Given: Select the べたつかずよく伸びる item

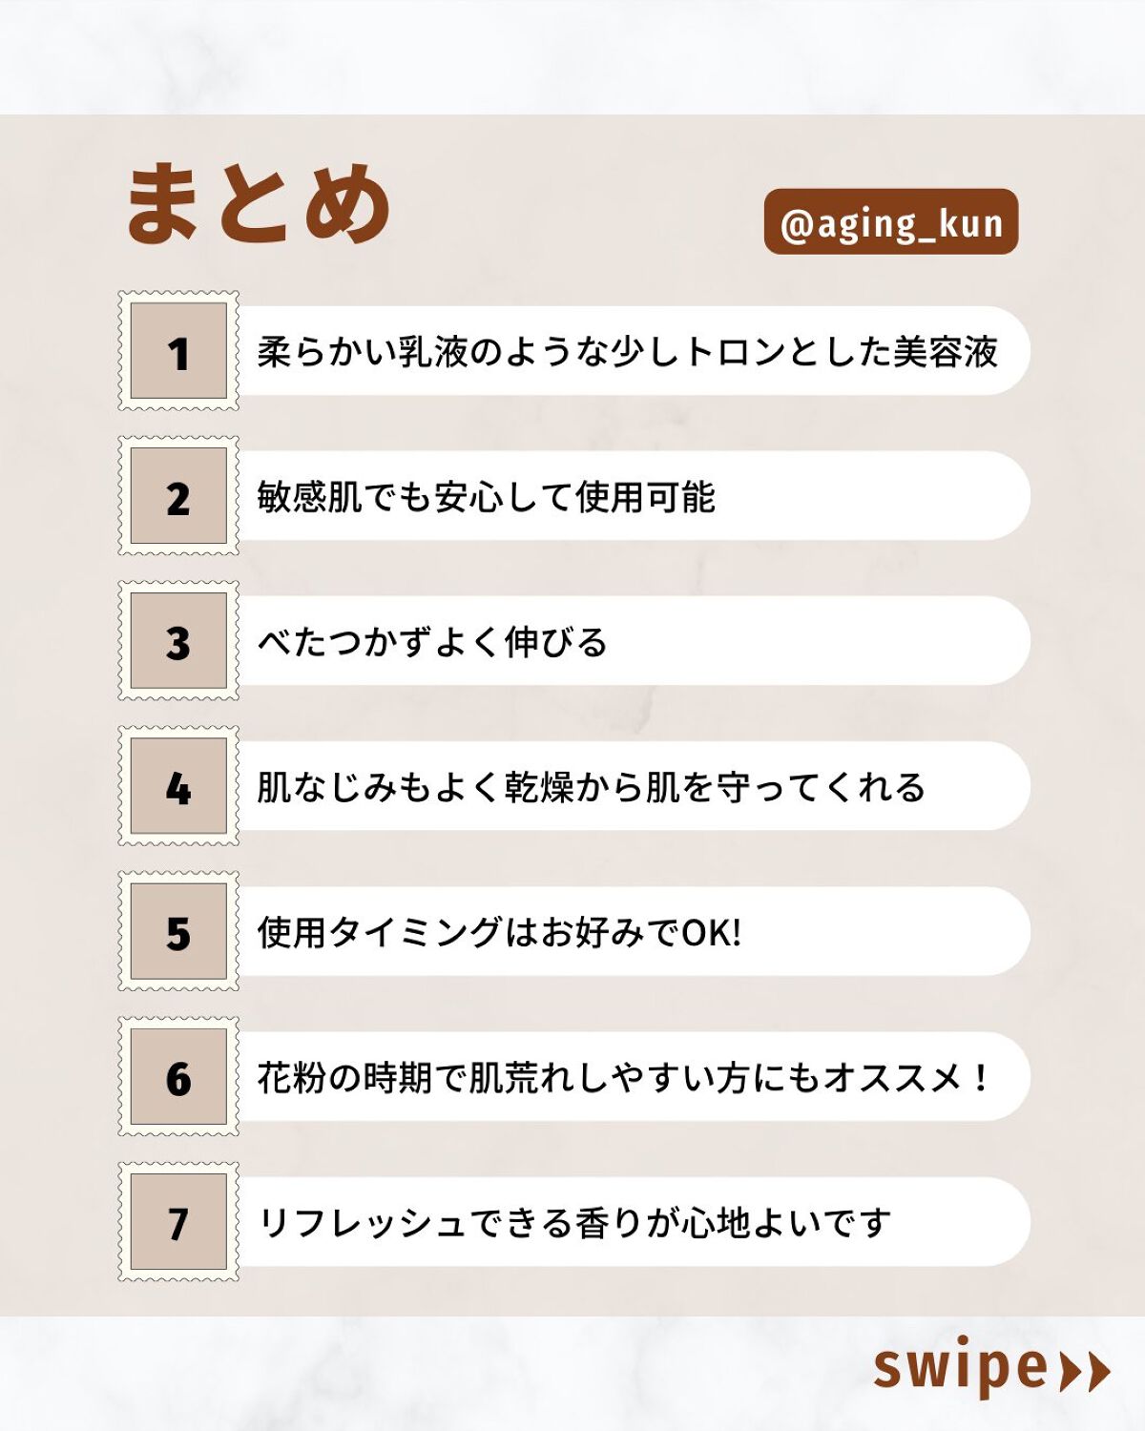Looking at the screenshot, I should tap(432, 642).
